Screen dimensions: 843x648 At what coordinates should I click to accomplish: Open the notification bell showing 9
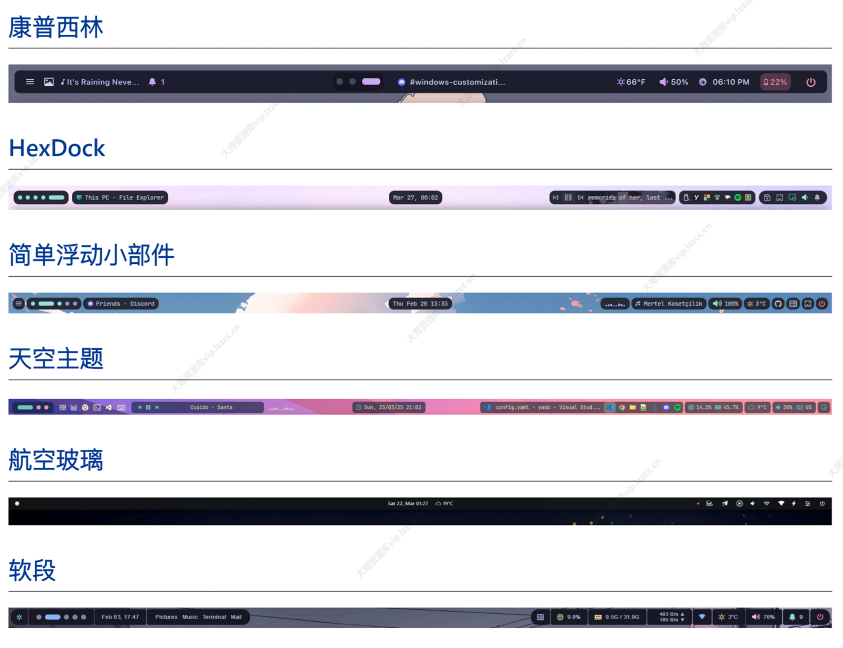[796, 617]
